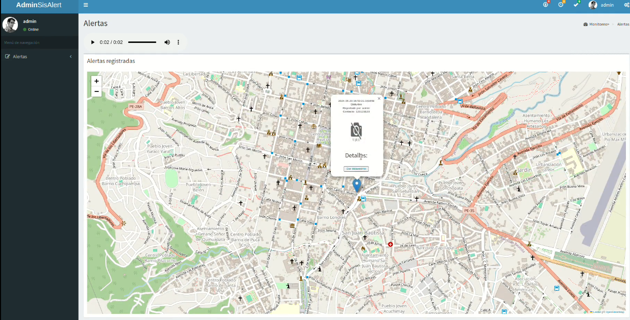Open the gears settings icon in header
This screenshot has height=320, width=630.
point(626,5)
